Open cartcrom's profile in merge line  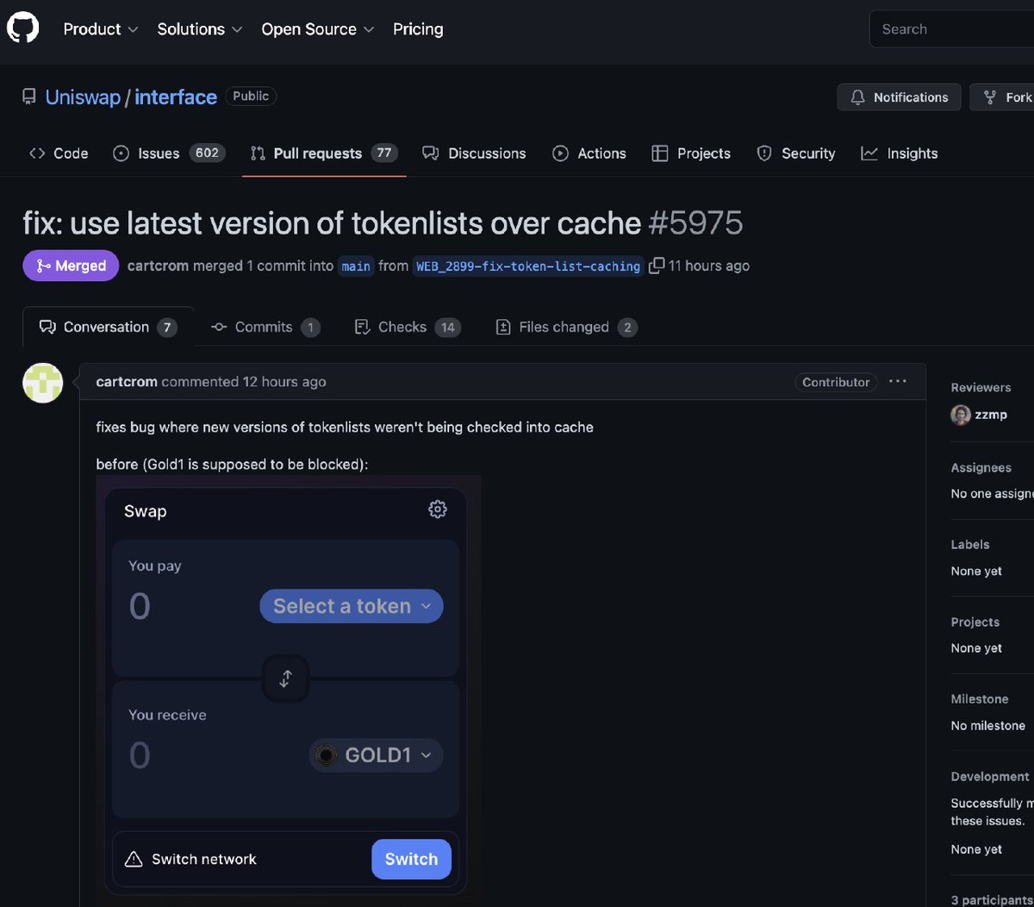point(158,266)
